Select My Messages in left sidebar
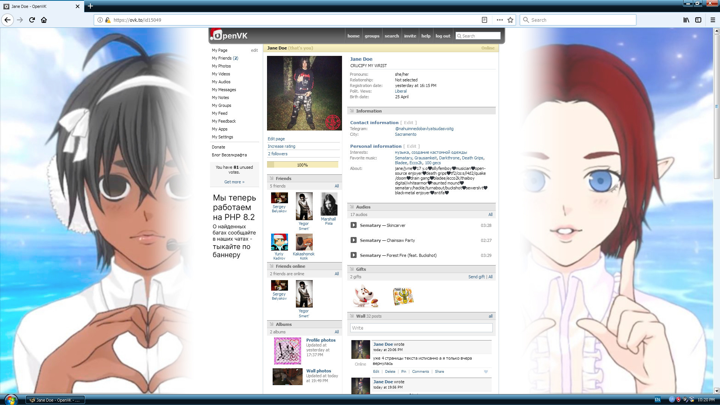Image resolution: width=720 pixels, height=405 pixels. [x=223, y=90]
